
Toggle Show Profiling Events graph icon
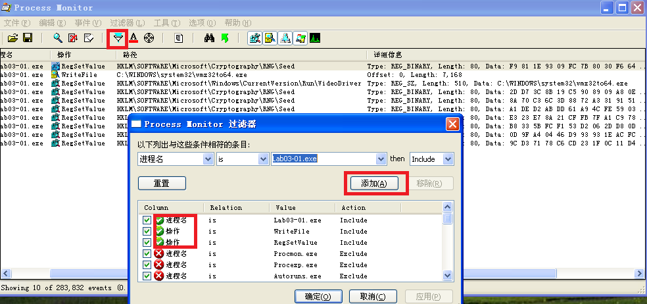315,38
